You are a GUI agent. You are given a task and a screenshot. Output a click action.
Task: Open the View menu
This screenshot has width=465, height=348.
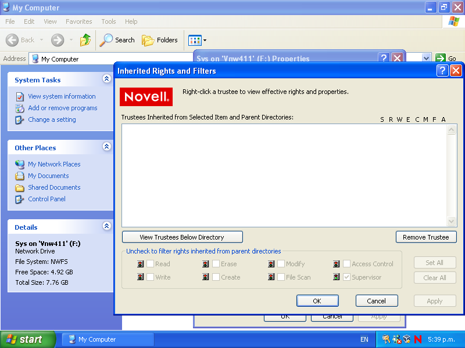click(50, 21)
